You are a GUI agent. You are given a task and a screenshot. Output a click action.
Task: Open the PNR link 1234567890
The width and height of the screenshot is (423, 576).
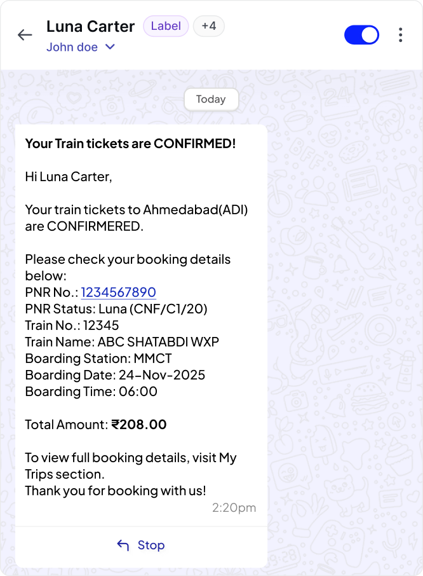click(119, 292)
